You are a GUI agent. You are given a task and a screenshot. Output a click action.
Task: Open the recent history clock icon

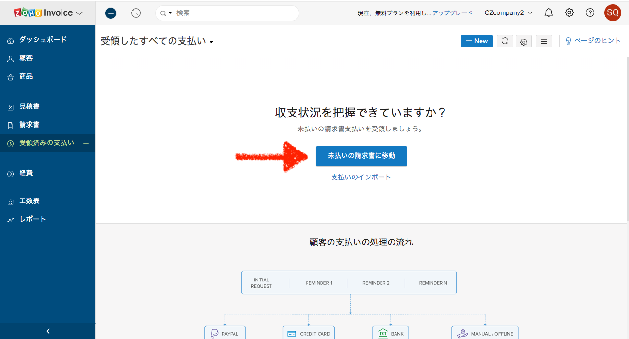point(136,13)
